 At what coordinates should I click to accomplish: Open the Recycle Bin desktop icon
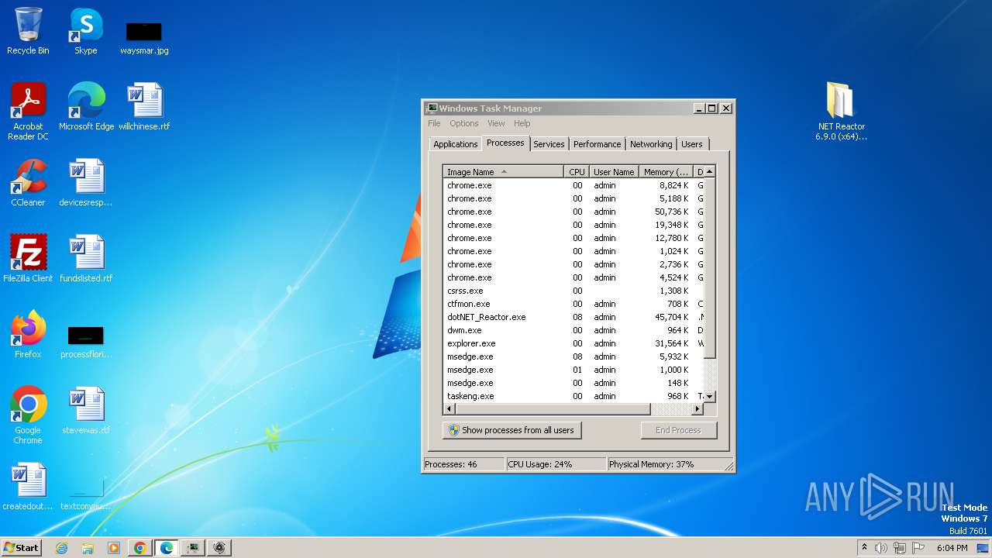point(28,32)
